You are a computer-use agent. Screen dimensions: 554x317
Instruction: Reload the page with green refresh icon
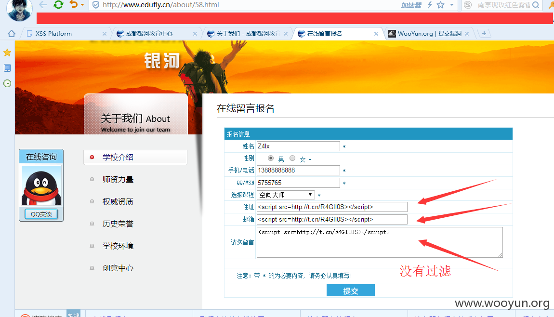click(x=58, y=5)
